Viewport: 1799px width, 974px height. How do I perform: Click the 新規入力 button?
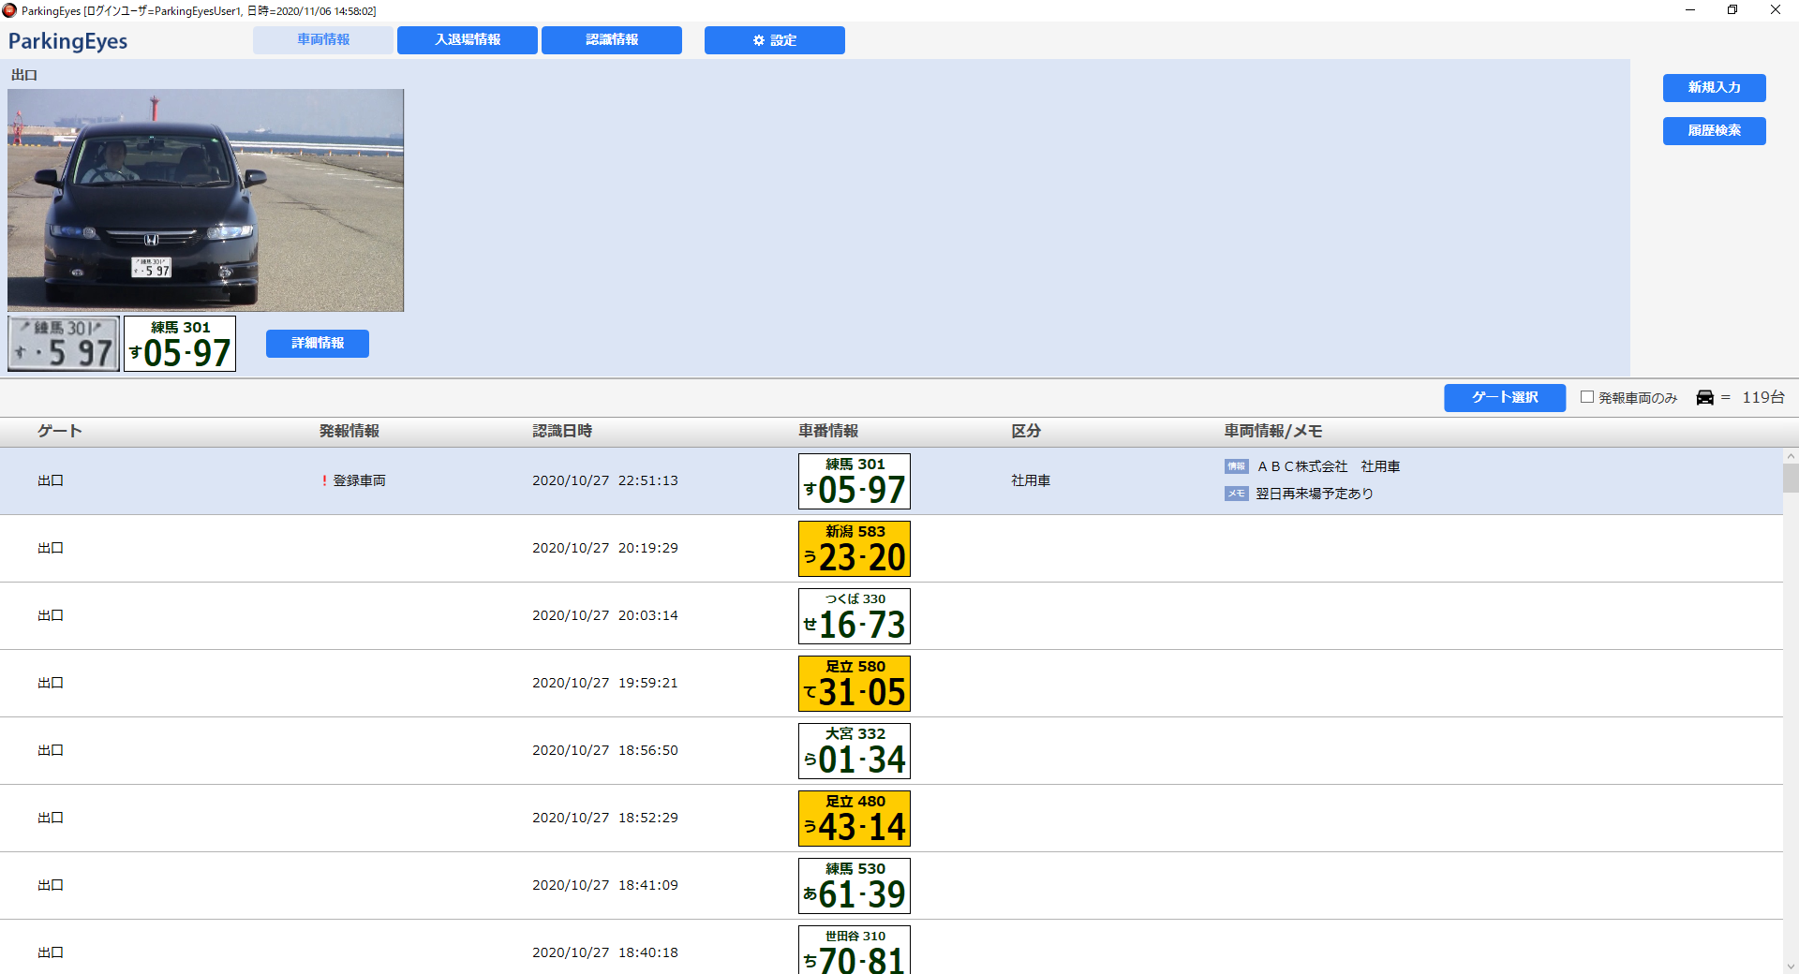coord(1715,88)
